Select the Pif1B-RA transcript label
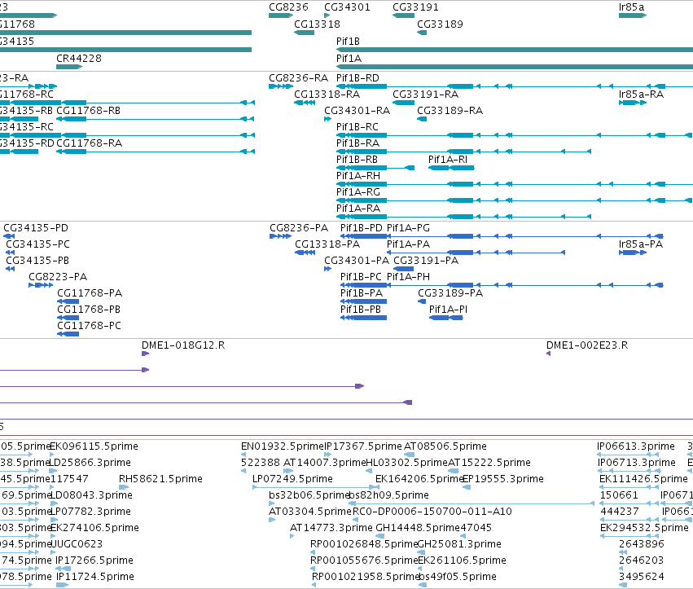693x589 pixels. [357, 143]
